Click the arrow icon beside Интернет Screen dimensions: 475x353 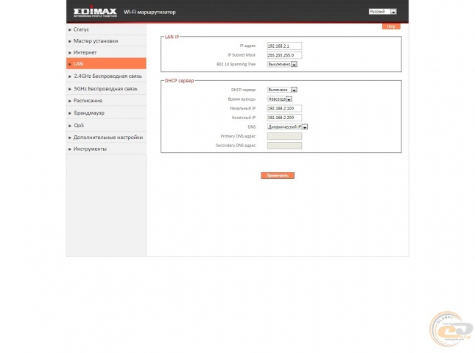(70, 53)
